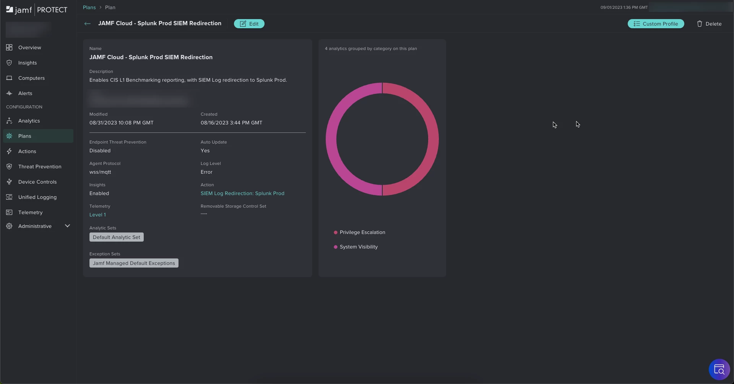Click the trash icon beside Delete

[700, 24]
